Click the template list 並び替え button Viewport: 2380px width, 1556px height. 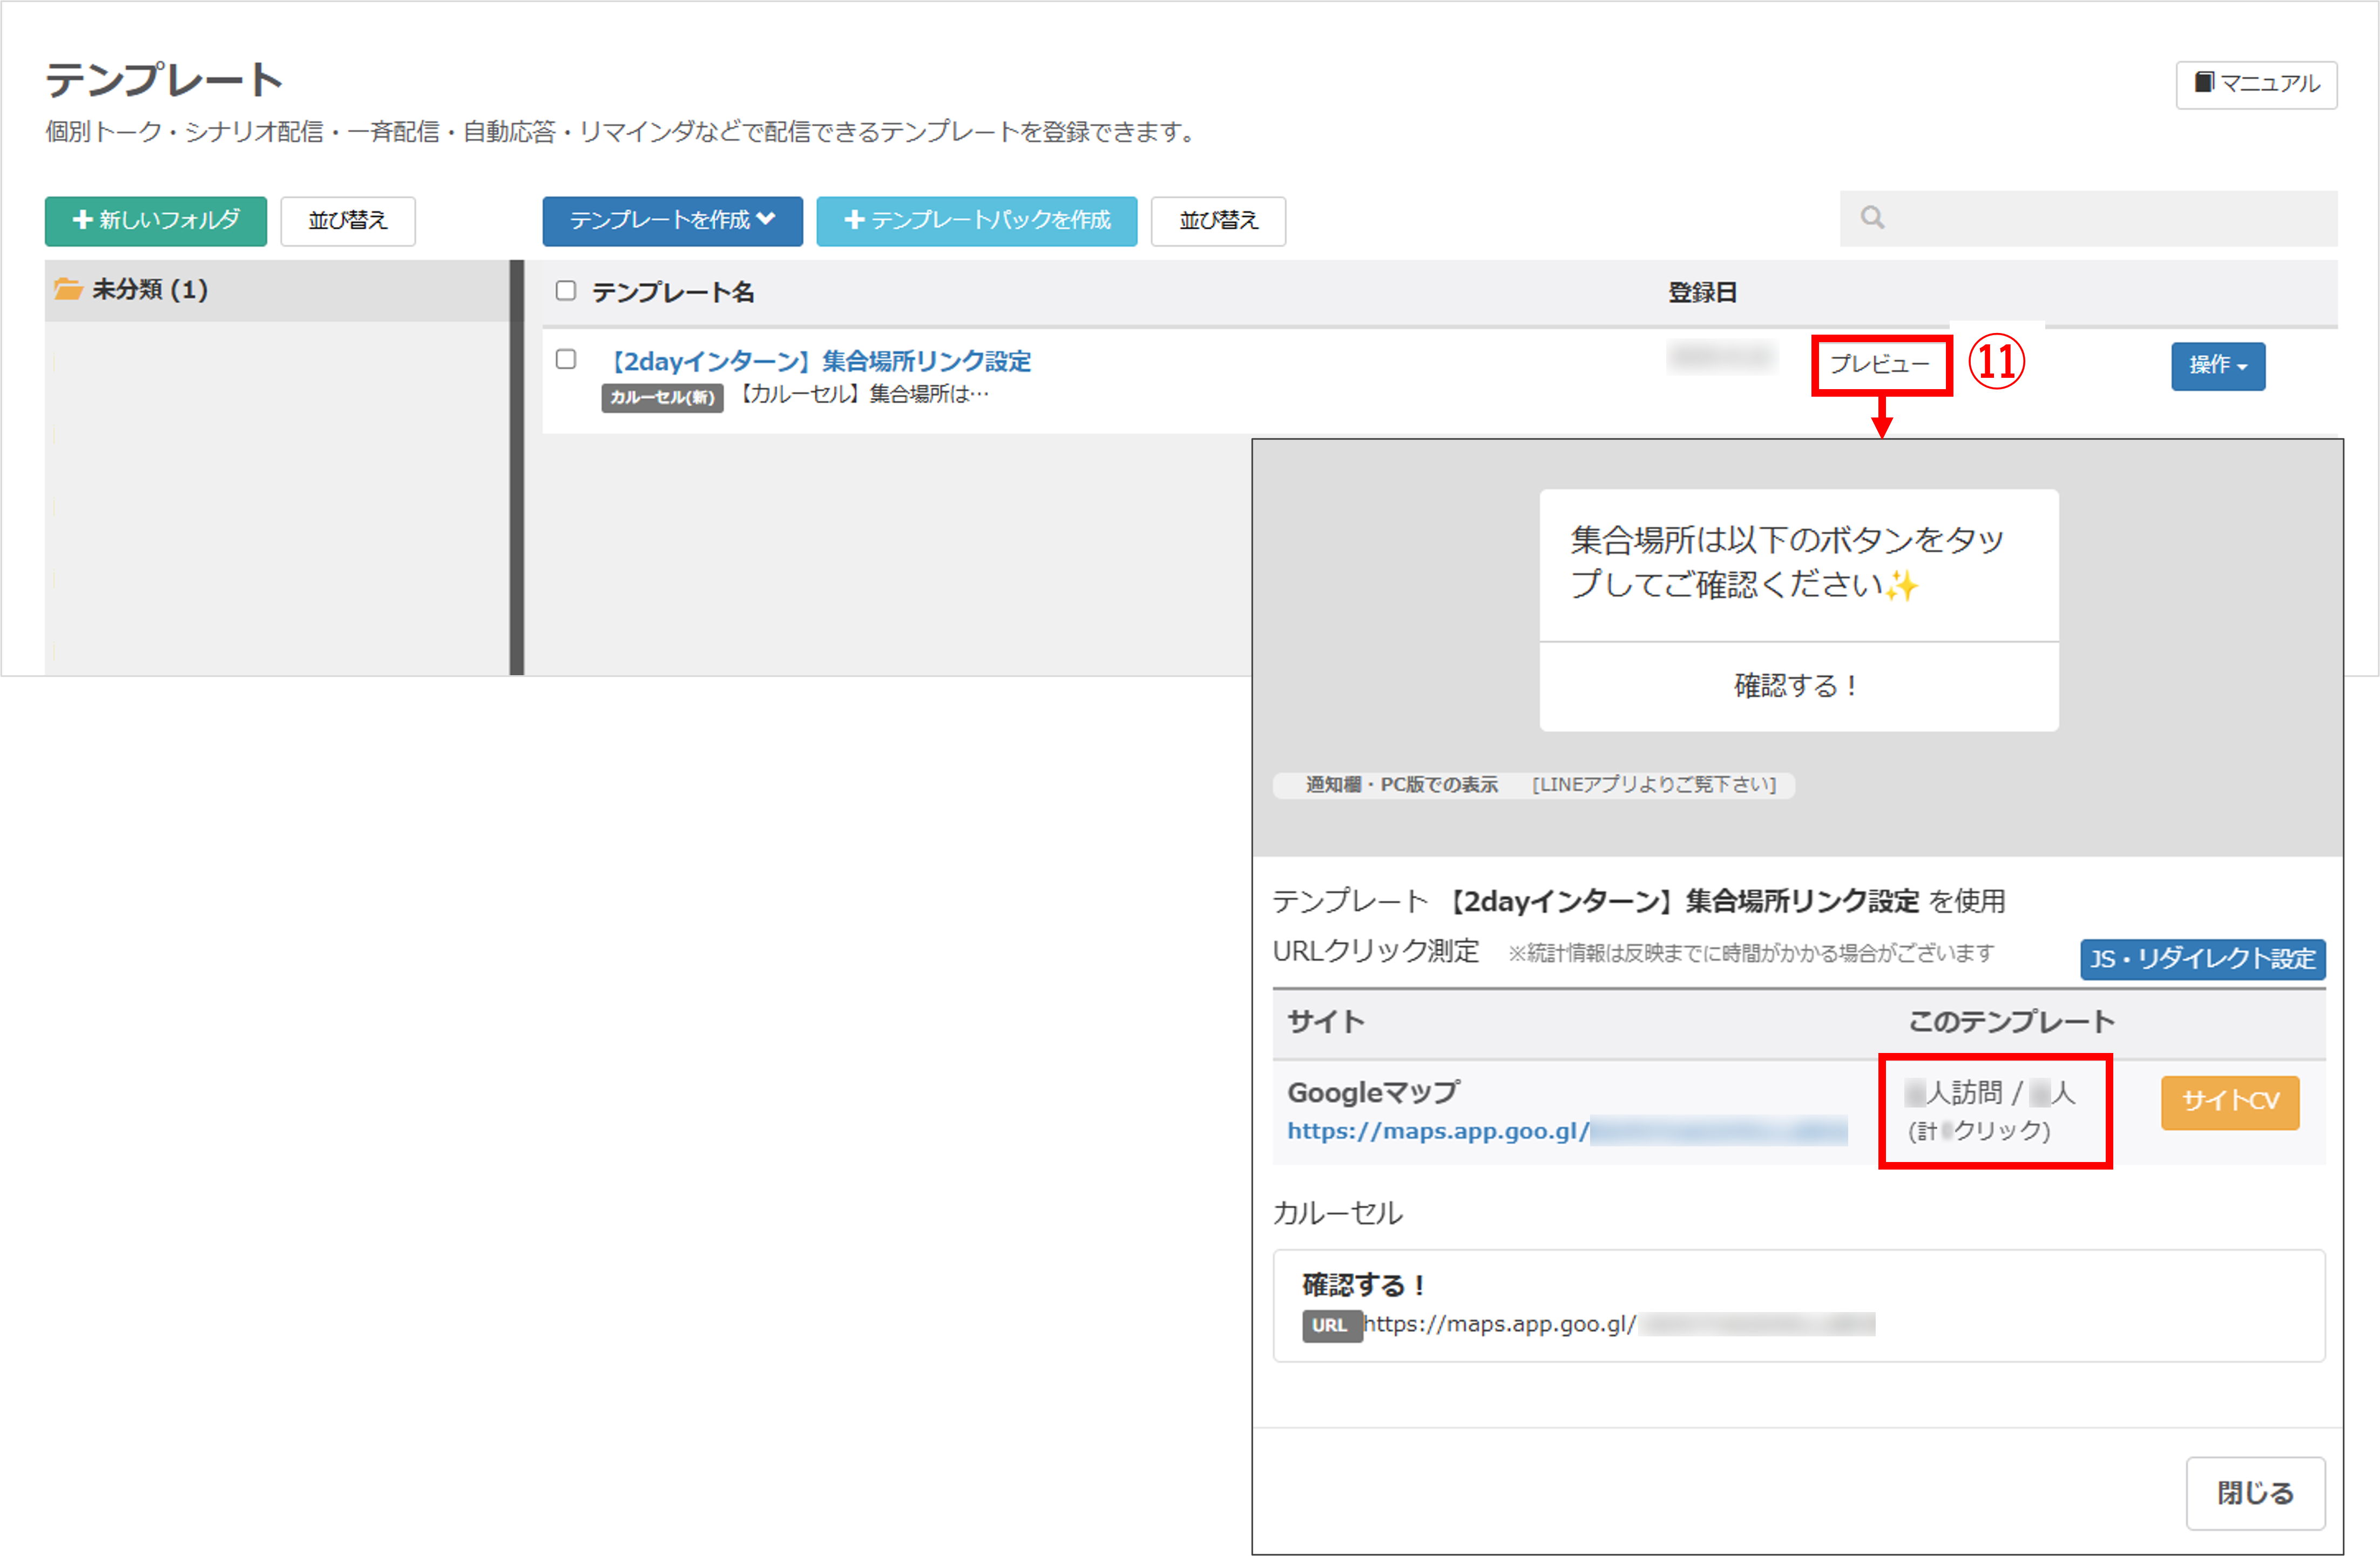click(x=1217, y=221)
